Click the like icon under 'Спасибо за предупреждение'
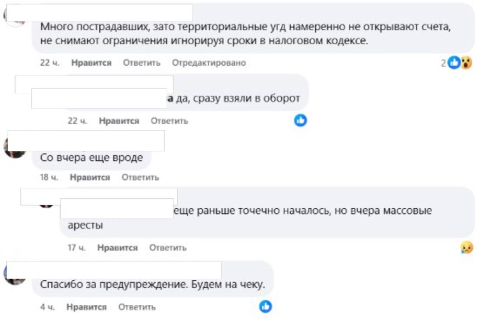The width and height of the screenshot is (491, 322). point(266,306)
